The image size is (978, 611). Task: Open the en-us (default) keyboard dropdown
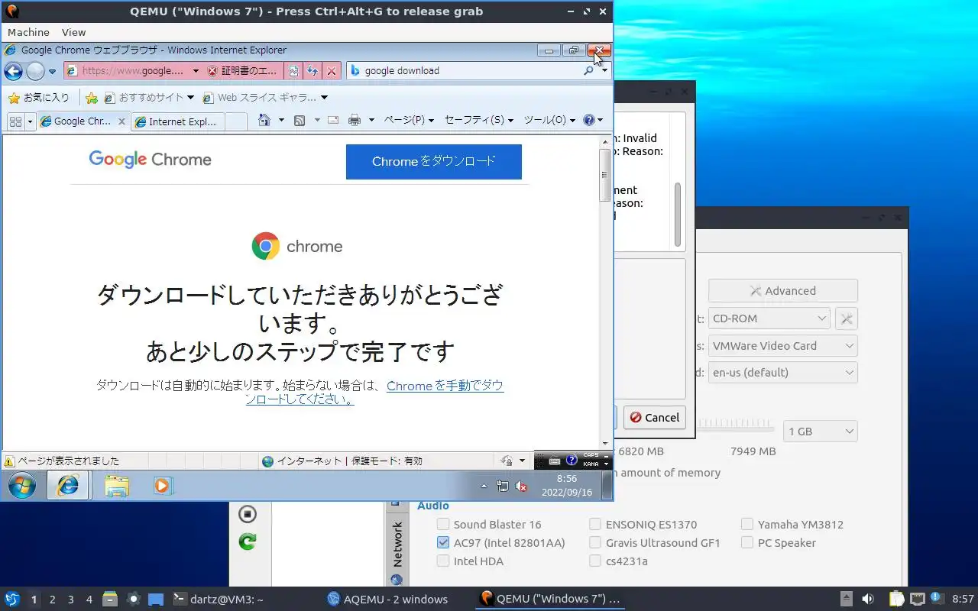tap(783, 373)
